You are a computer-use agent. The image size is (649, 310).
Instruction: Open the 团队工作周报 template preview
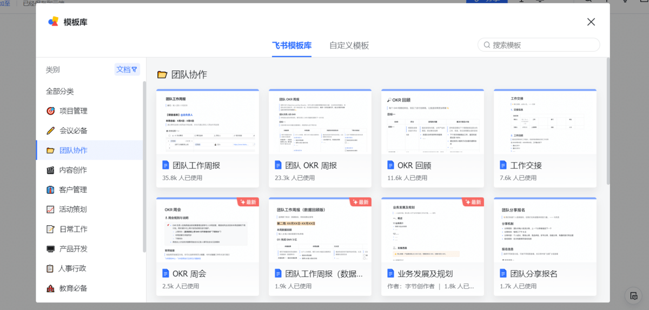tap(208, 122)
